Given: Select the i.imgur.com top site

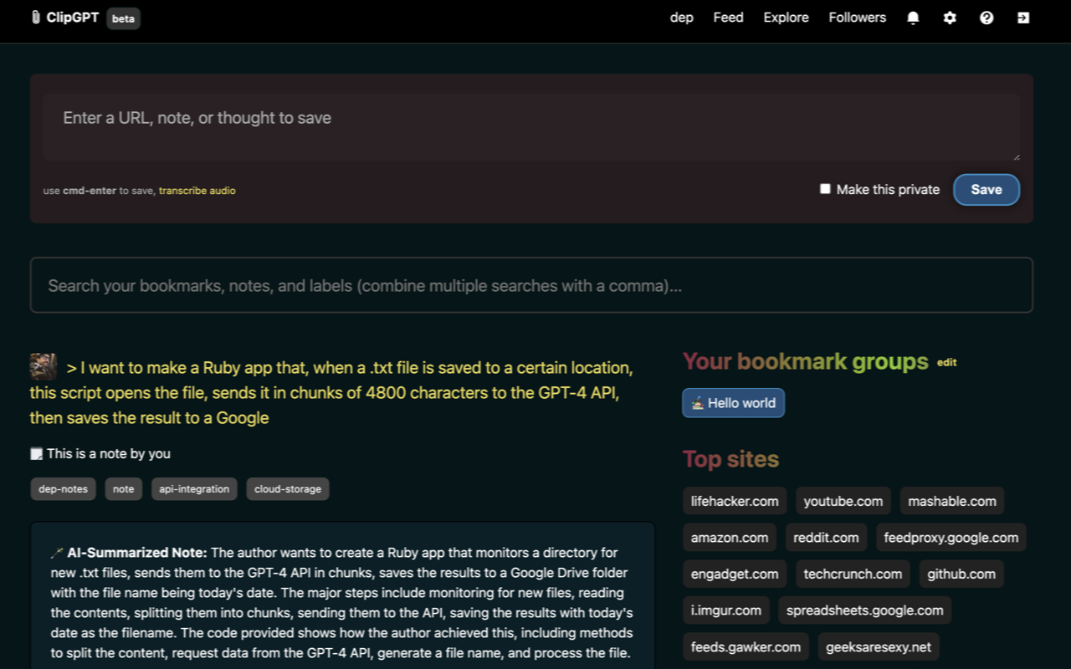Looking at the screenshot, I should pos(726,610).
